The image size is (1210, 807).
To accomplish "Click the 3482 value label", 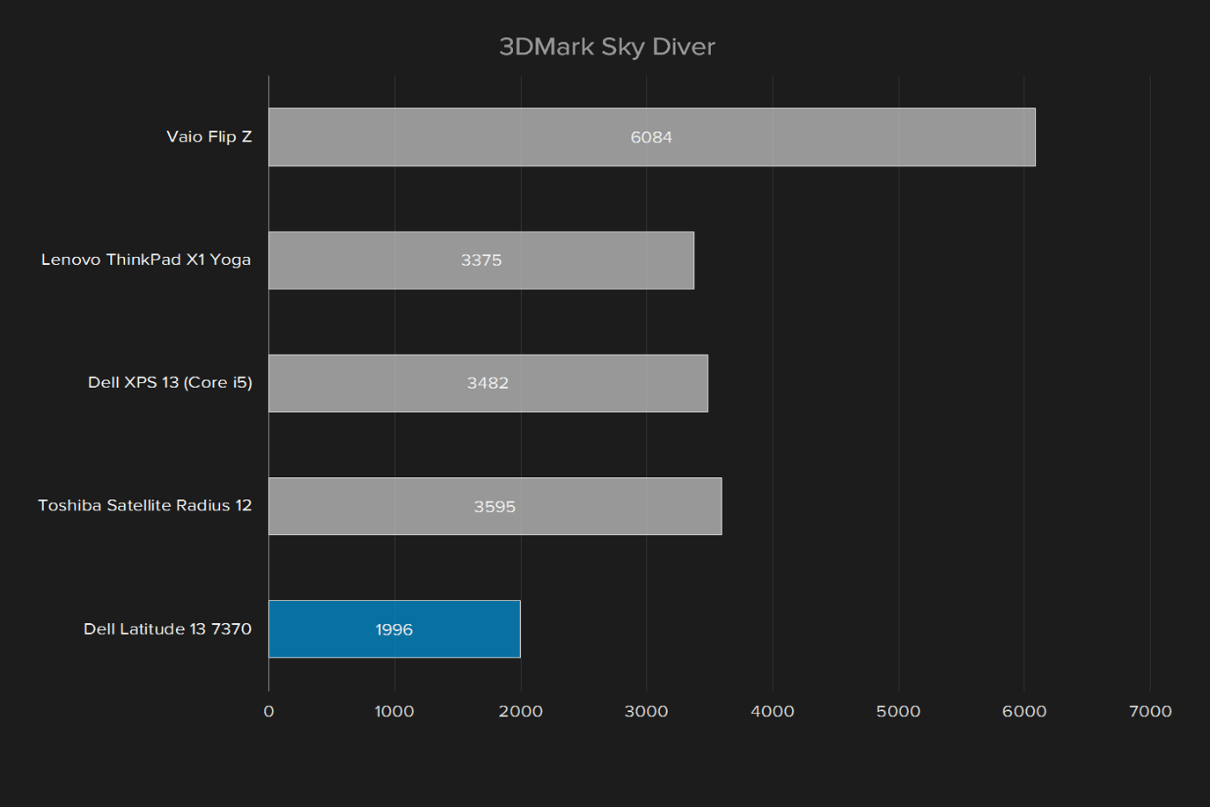I will point(488,383).
